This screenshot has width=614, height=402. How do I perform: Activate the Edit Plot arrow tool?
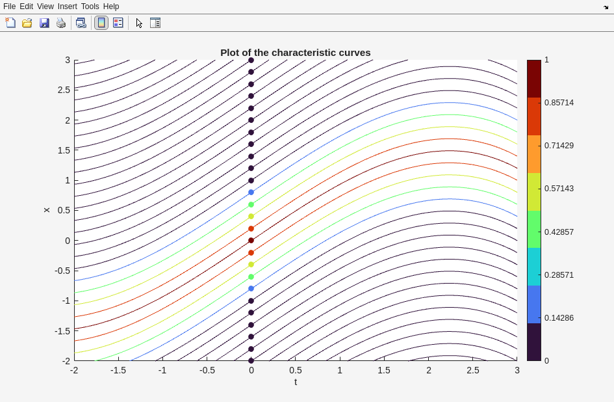(139, 23)
